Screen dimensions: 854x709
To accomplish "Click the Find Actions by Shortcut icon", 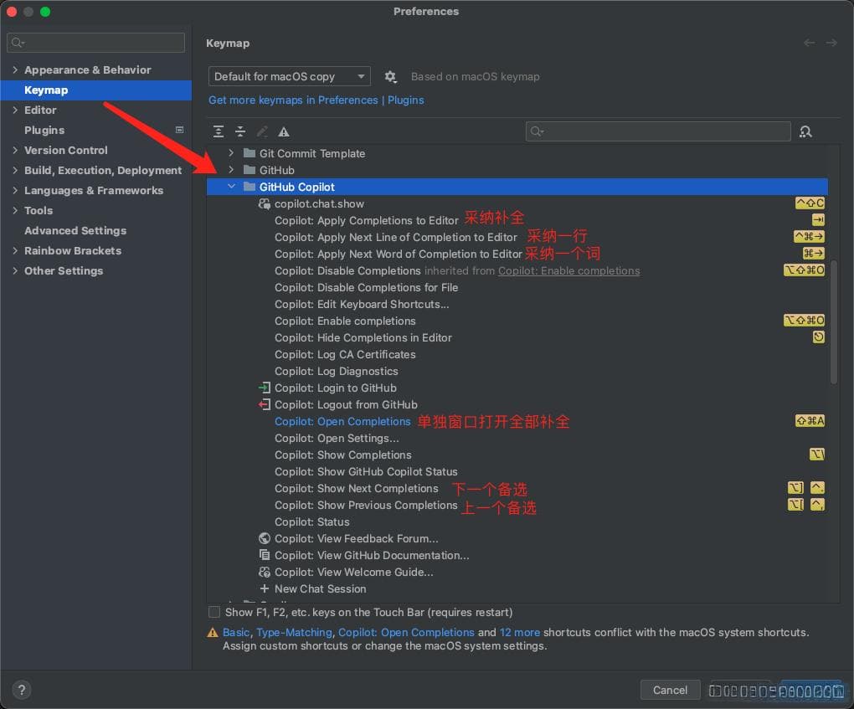I will [805, 131].
